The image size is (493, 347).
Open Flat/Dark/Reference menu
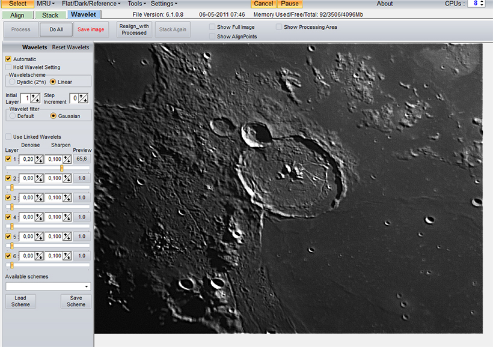[91, 4]
